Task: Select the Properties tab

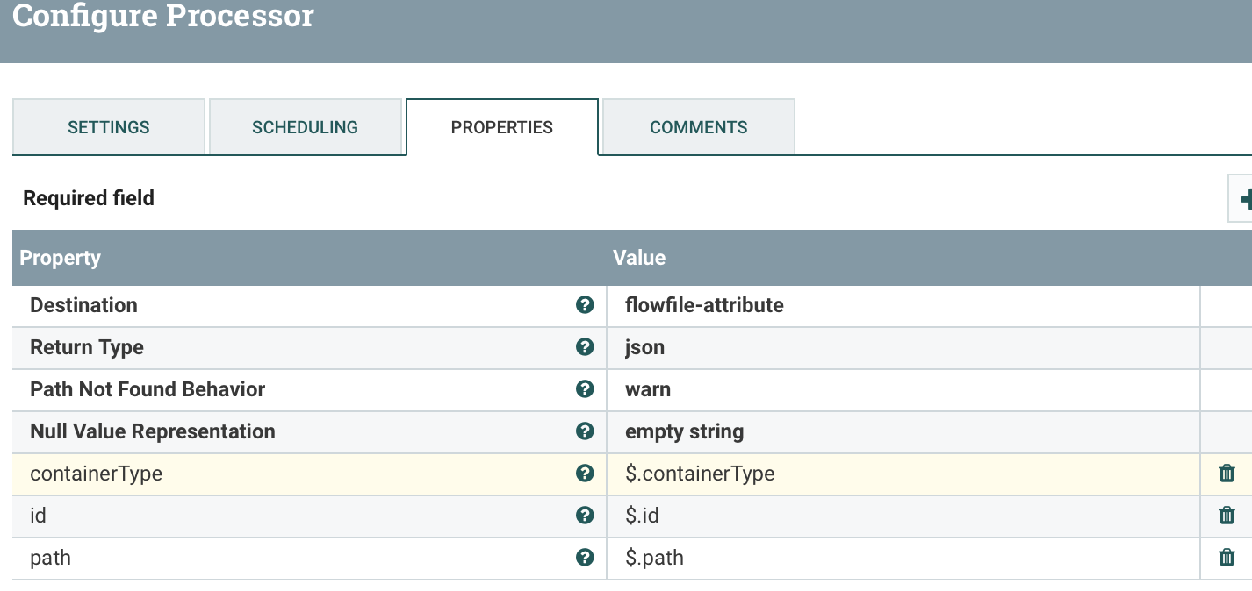Action: (501, 127)
